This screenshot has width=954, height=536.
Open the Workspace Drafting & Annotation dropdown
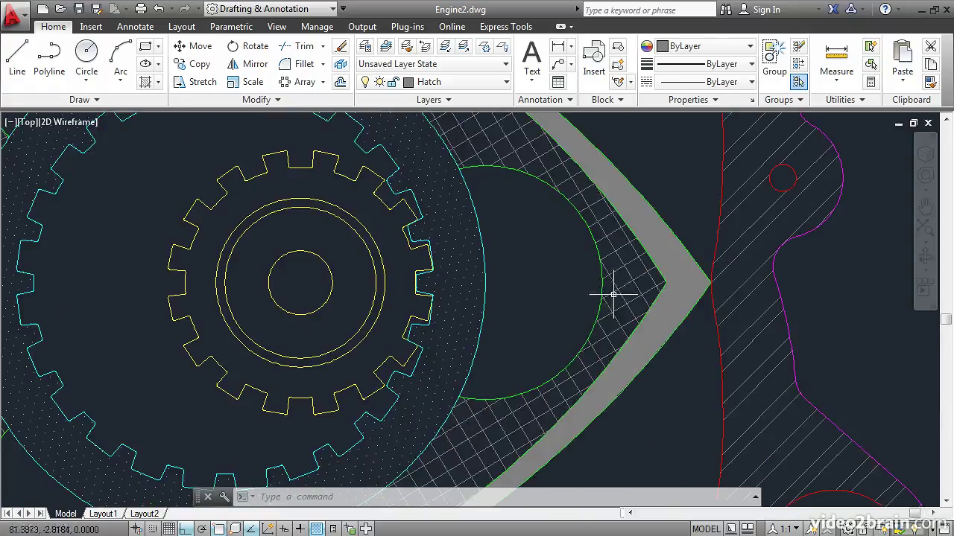[271, 9]
